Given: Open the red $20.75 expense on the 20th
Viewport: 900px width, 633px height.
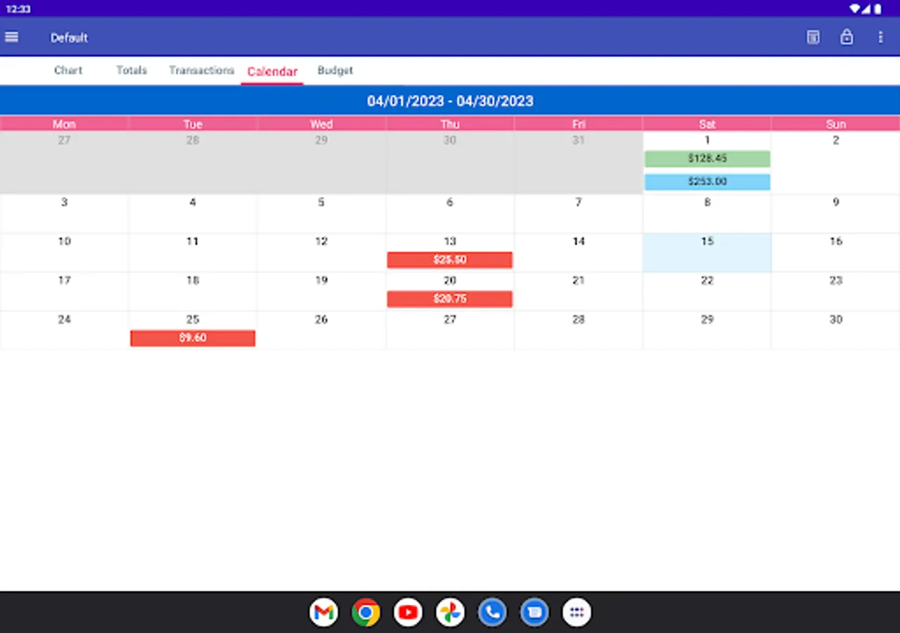Looking at the screenshot, I should click(x=450, y=299).
